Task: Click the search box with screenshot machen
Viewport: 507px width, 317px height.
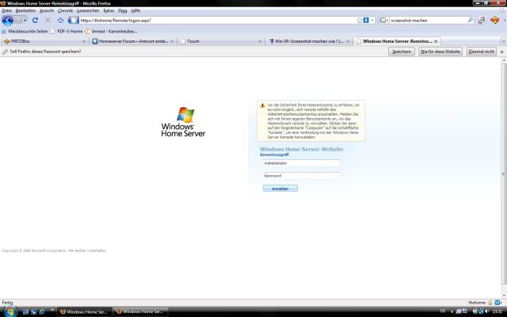Action: click(428, 20)
